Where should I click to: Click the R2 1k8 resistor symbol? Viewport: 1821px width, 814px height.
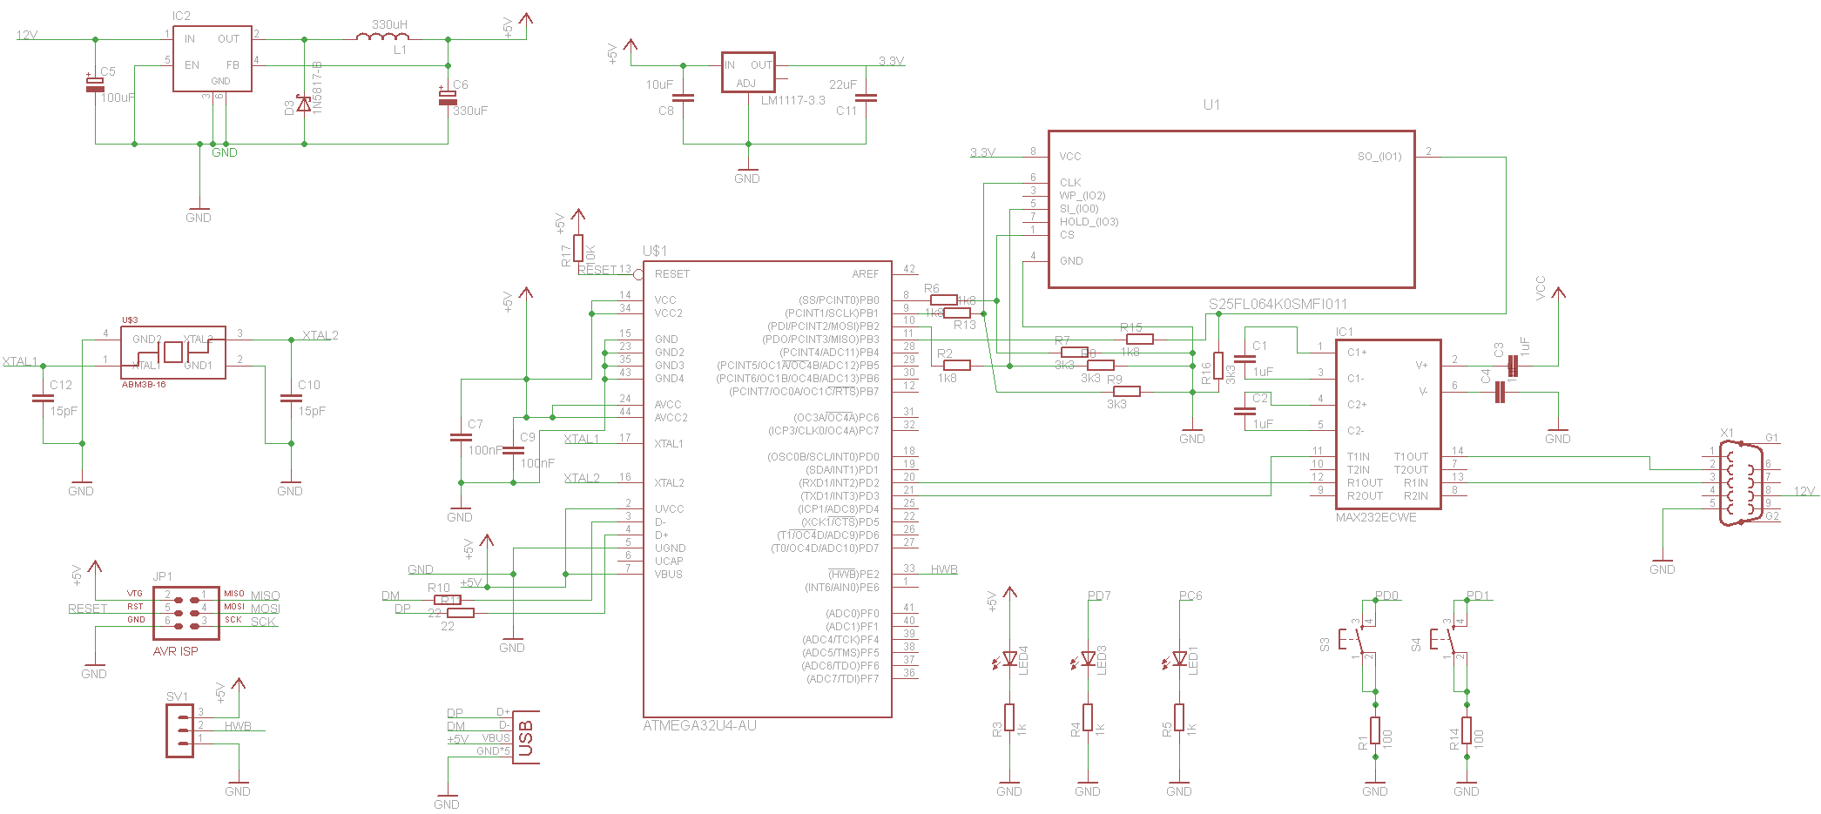point(957,366)
